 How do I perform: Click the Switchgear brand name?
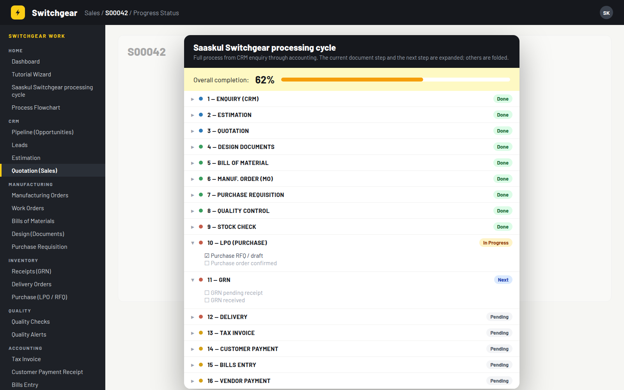55,13
